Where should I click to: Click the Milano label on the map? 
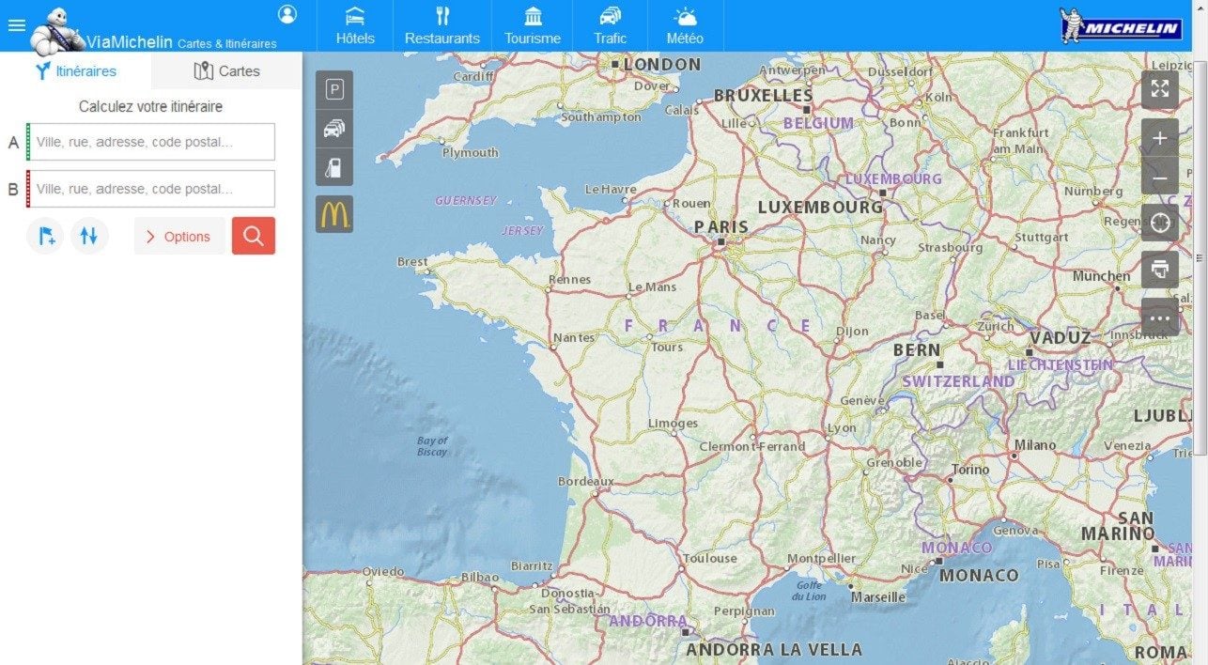[x=1035, y=445]
